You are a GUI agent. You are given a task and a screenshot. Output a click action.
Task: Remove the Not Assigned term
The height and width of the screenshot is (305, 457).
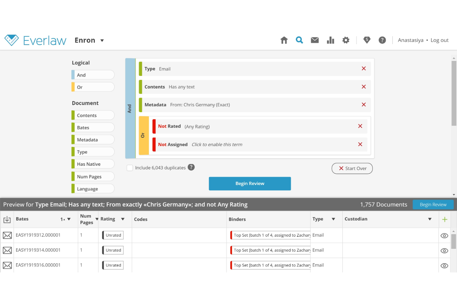pyautogui.click(x=360, y=144)
